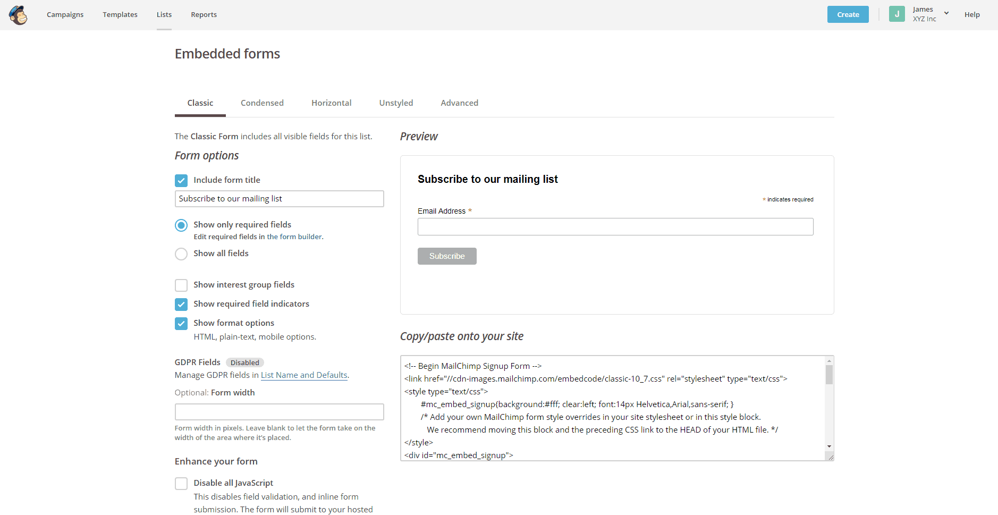Screen dimensions: 998x515
Task: Click the 'indicates required' note
Action: tap(788, 200)
